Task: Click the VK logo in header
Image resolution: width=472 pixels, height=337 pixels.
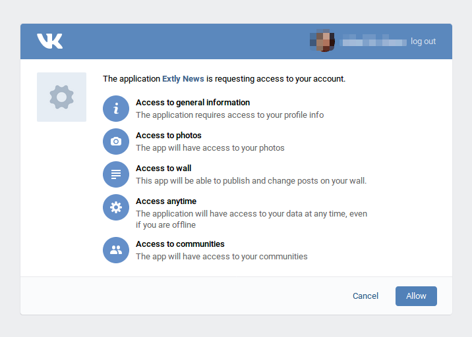Action: [49, 41]
